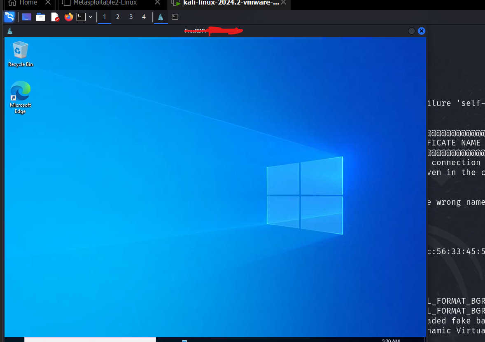Close the Metasploitable2-Linux tab
The height and width of the screenshot is (342, 485).
157,3
